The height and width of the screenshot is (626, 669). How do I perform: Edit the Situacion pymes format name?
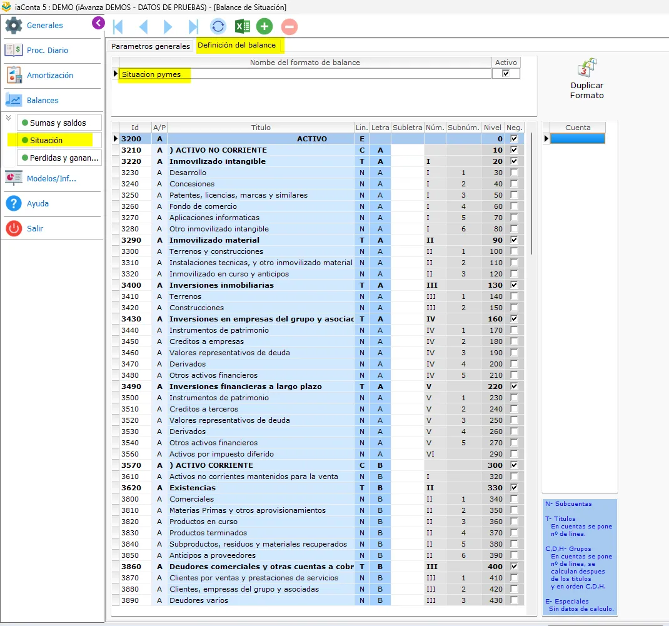point(304,74)
